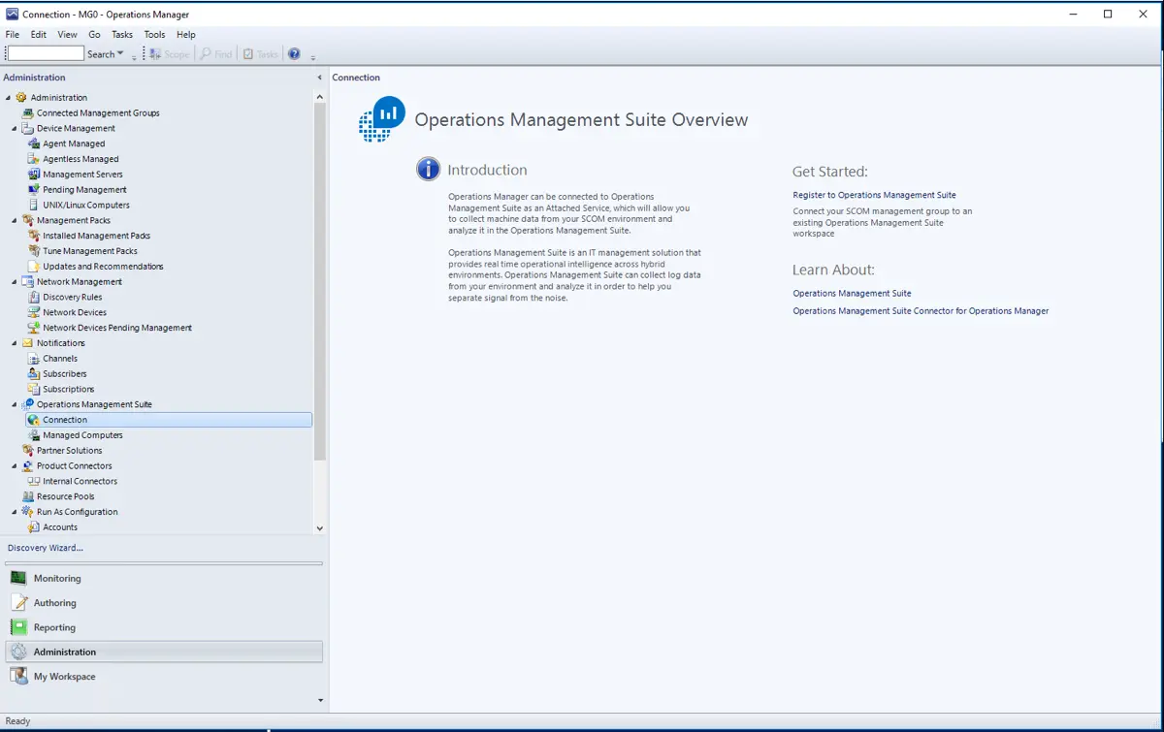Image resolution: width=1164 pixels, height=732 pixels.
Task: Click the UNIX/Linux Computers icon
Action: (34, 205)
